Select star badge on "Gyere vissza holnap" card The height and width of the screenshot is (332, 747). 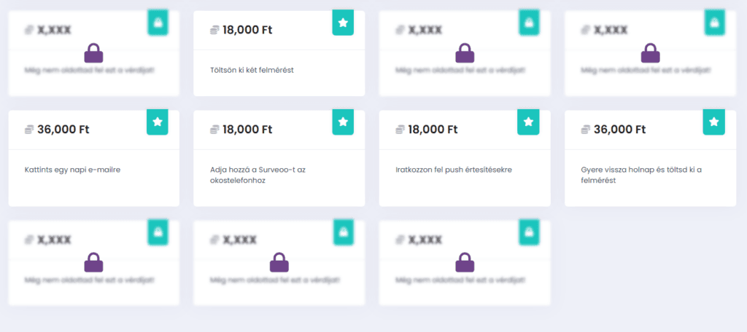[x=713, y=122]
